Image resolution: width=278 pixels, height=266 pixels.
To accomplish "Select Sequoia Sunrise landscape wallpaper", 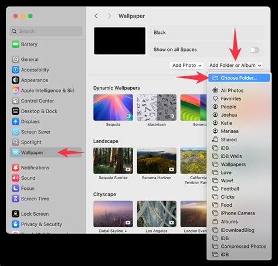I will [x=113, y=161].
